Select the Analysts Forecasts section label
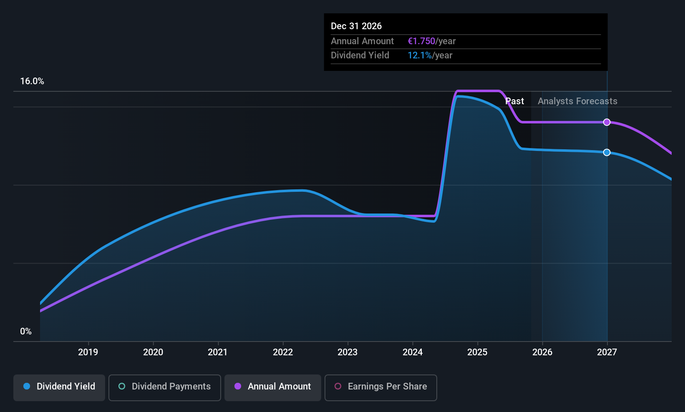 point(577,101)
